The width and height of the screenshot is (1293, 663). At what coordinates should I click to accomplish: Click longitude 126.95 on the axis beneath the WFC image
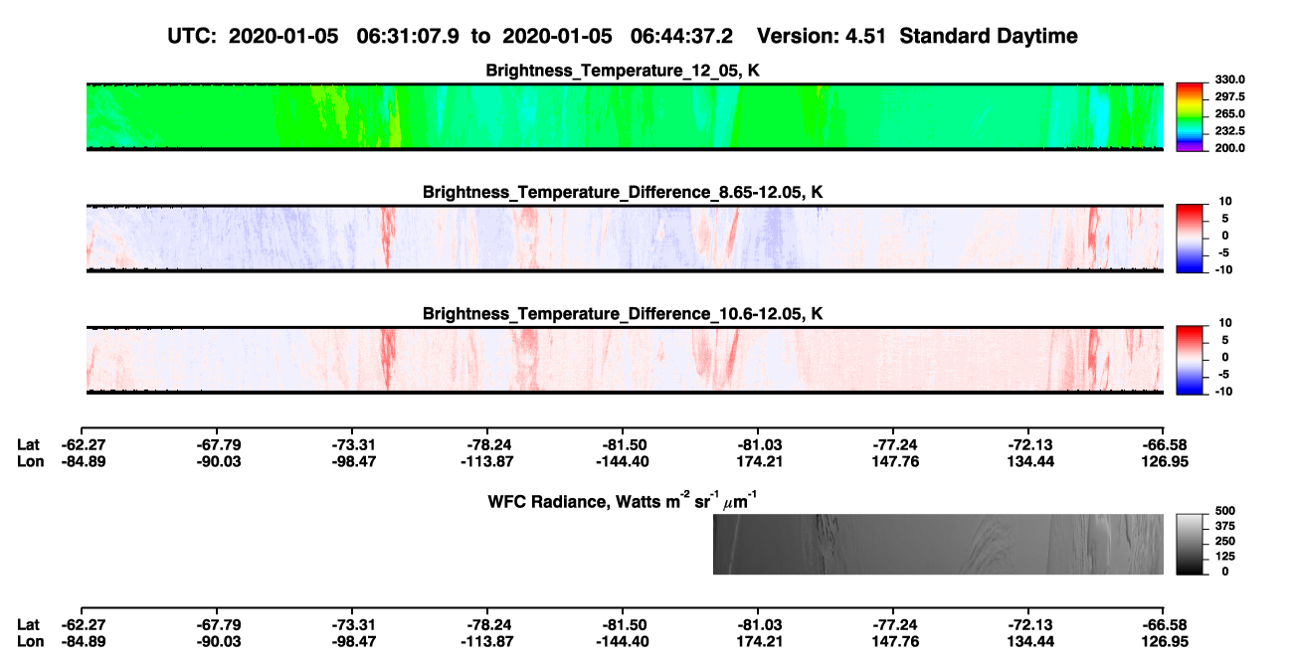click(x=1164, y=641)
